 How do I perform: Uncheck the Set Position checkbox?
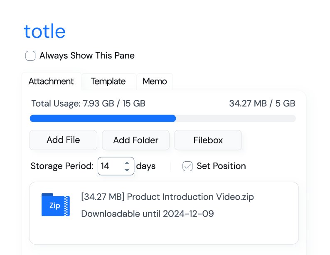pos(187,166)
